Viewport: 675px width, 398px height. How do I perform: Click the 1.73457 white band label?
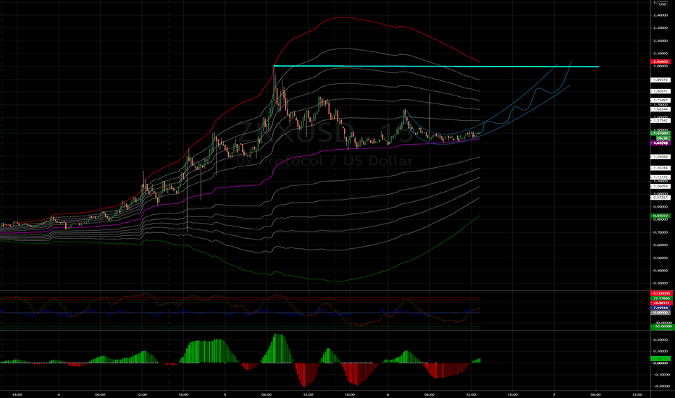(x=661, y=101)
